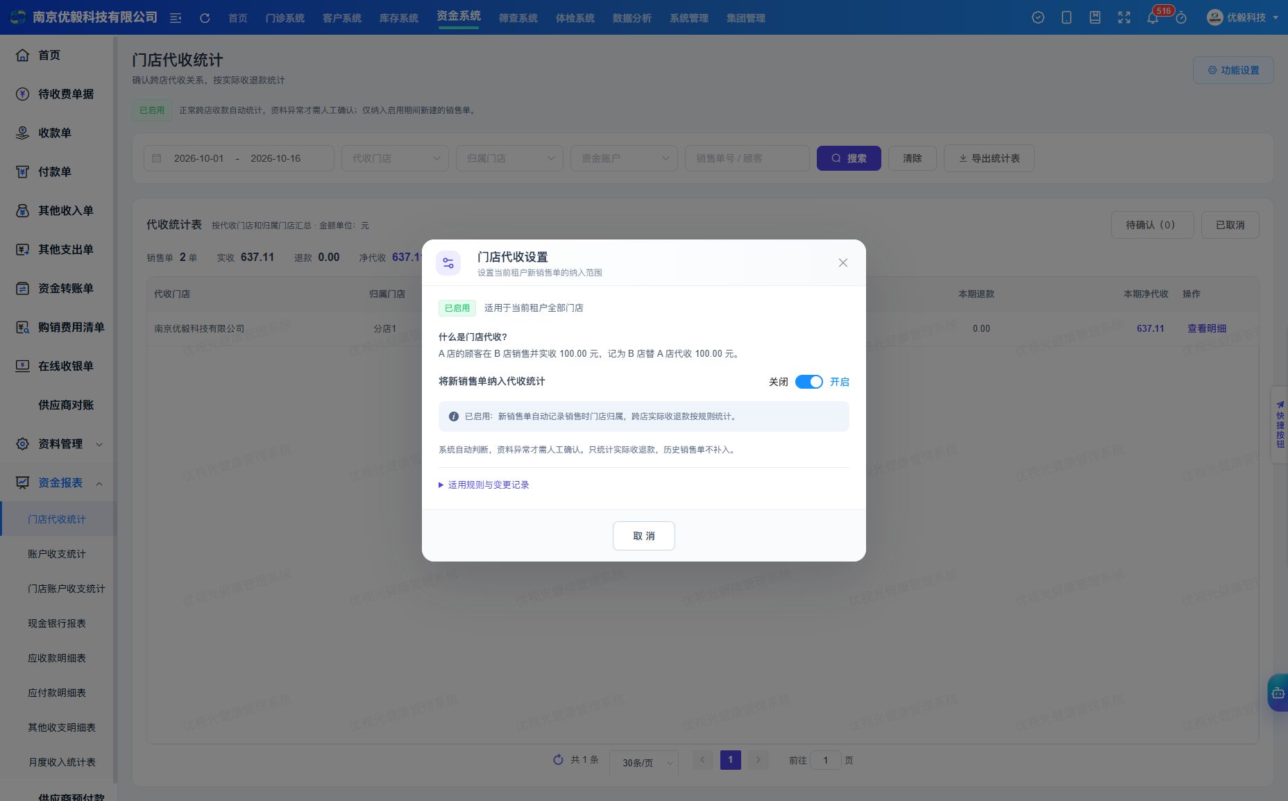Open 账户收支统计 in sidebar

pyautogui.click(x=57, y=554)
